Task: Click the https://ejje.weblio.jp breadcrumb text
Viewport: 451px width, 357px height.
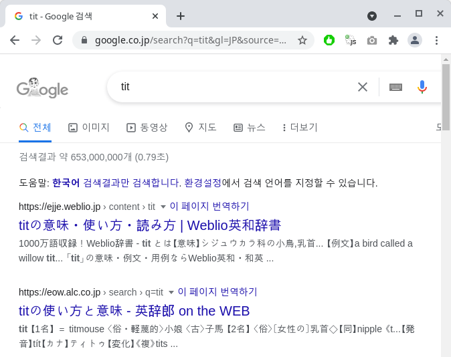Action: [60, 207]
